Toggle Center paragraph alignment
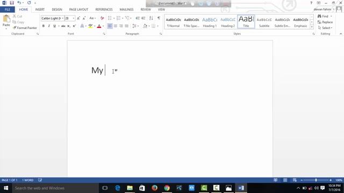The height and width of the screenshot is (193, 344). point(116,26)
